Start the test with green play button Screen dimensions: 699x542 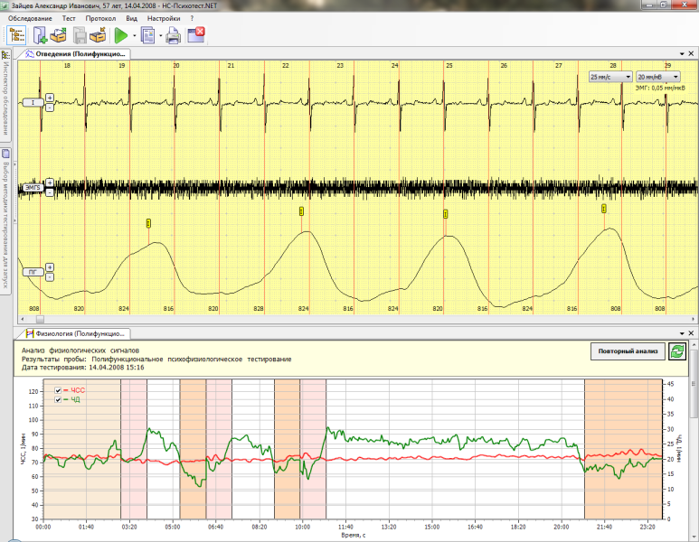pos(121,36)
